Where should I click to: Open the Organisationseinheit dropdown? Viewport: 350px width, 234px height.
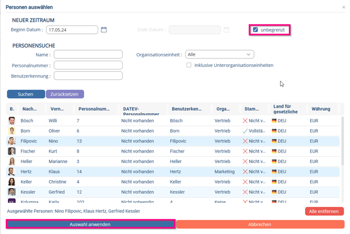tap(219, 54)
